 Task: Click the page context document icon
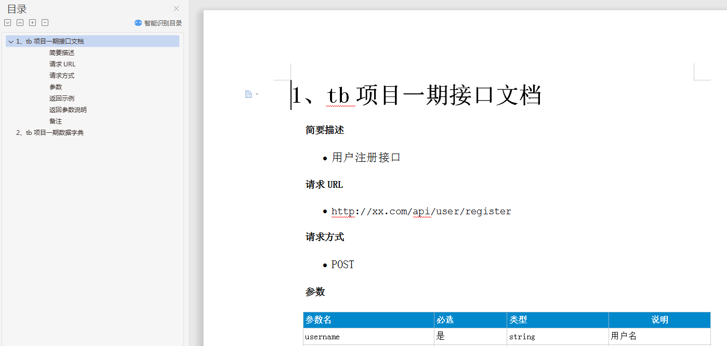pos(248,94)
